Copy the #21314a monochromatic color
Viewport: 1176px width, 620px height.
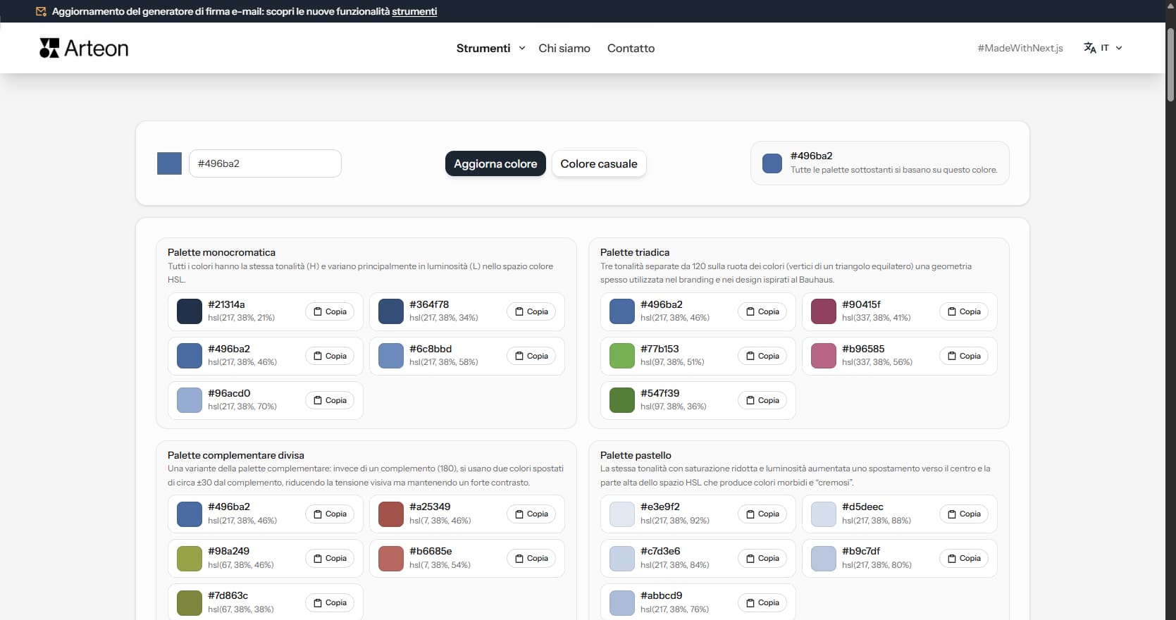point(330,311)
